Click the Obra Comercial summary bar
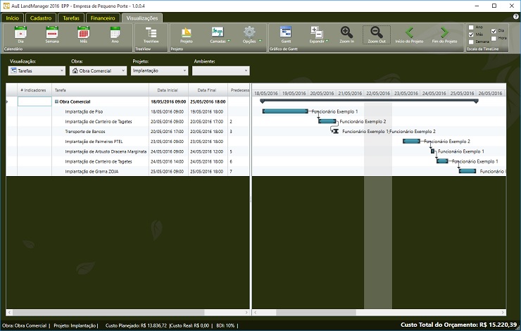The height and width of the screenshot is (331, 521). click(369, 101)
